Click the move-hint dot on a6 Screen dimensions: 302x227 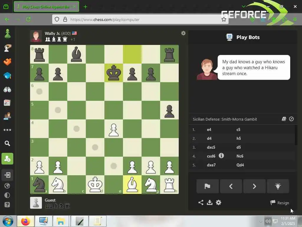tap(39, 92)
